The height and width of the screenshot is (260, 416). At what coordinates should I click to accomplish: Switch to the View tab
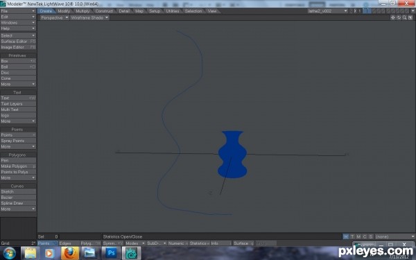click(212, 11)
